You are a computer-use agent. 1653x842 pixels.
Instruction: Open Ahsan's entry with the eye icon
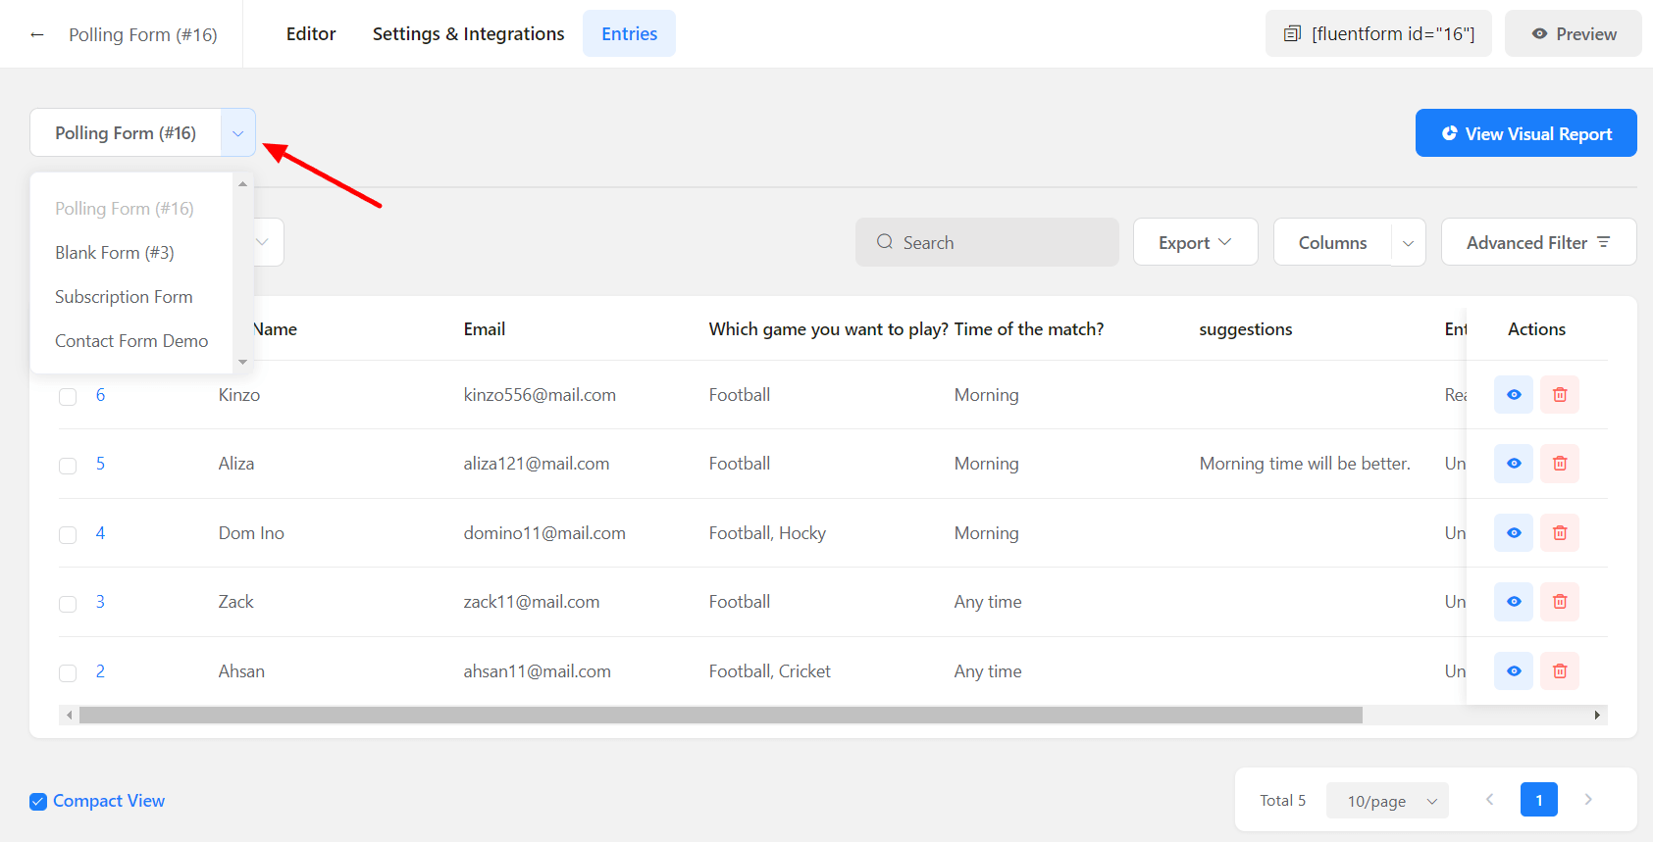[1513, 671]
